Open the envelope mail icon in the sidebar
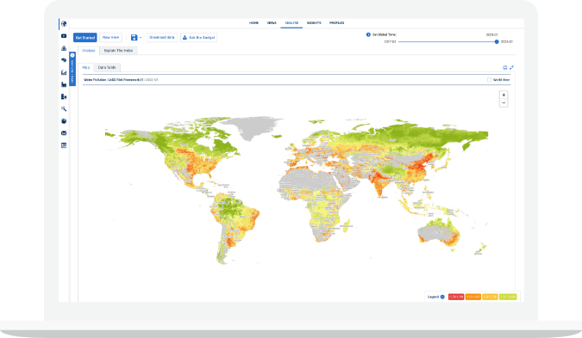The height and width of the screenshot is (338, 582). [x=64, y=133]
